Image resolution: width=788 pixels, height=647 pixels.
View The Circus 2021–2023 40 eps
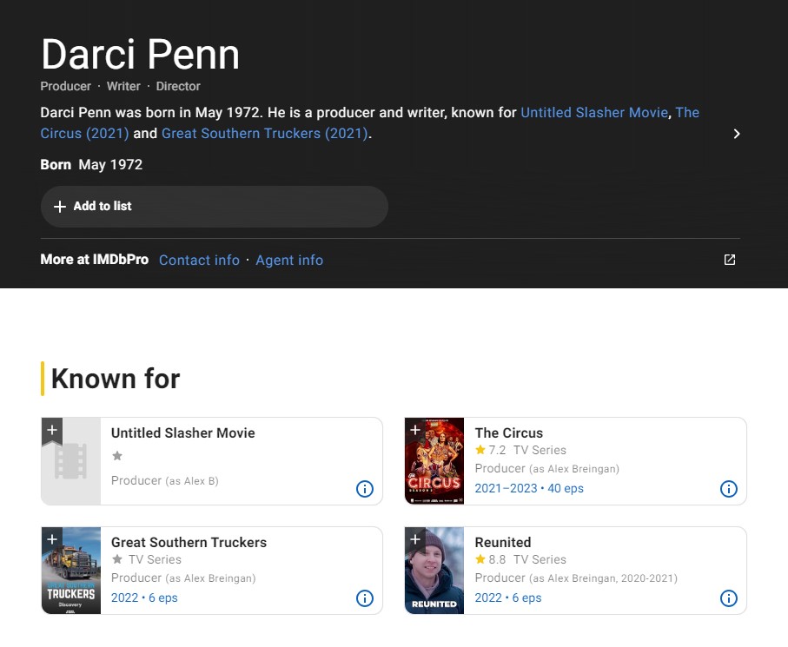[529, 488]
